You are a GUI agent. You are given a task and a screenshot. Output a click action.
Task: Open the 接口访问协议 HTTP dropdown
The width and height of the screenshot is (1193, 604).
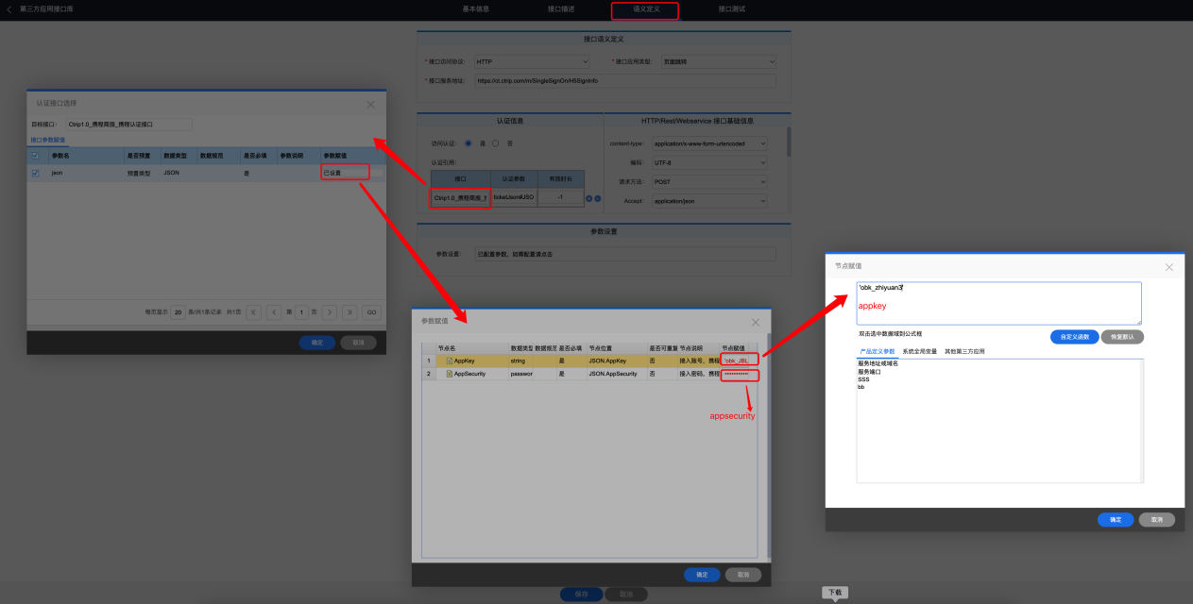537,61
